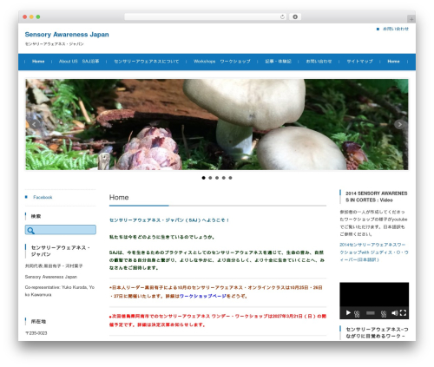The width and height of the screenshot is (434, 367).
Task: Click the round extension icon beside address bar
Action: pyautogui.click(x=295, y=16)
